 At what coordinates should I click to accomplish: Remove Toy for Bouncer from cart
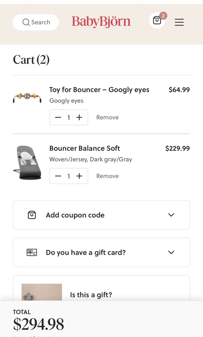[107, 117]
